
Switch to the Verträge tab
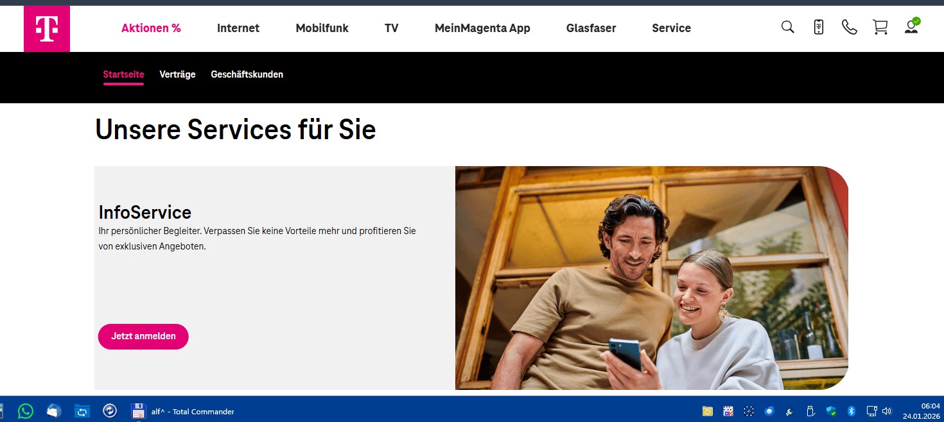[177, 74]
